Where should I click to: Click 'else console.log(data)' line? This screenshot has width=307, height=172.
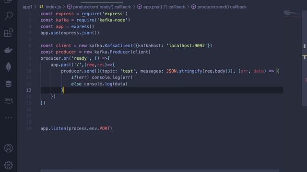[99, 84]
